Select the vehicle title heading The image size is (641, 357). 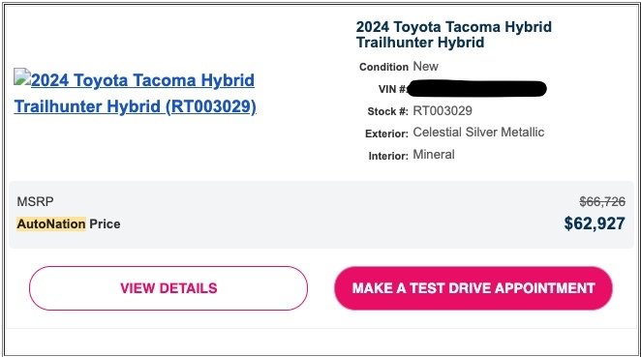454,35
